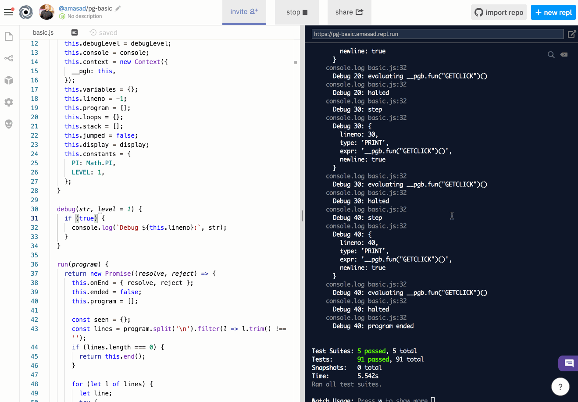Toggle the file format icon beside basic.js
Image resolution: width=578 pixels, height=402 pixels.
point(75,32)
